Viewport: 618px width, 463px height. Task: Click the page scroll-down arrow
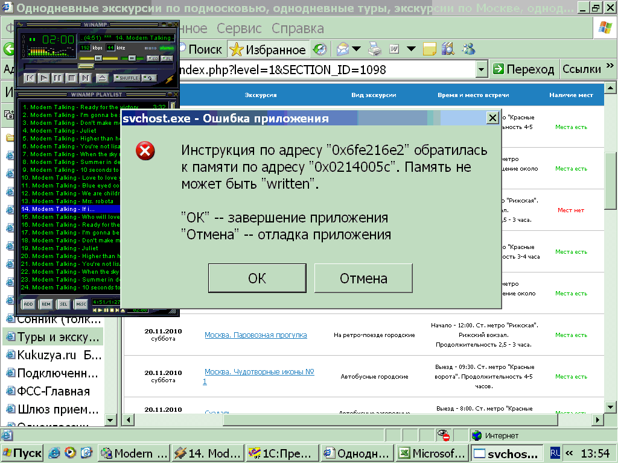coord(610,407)
